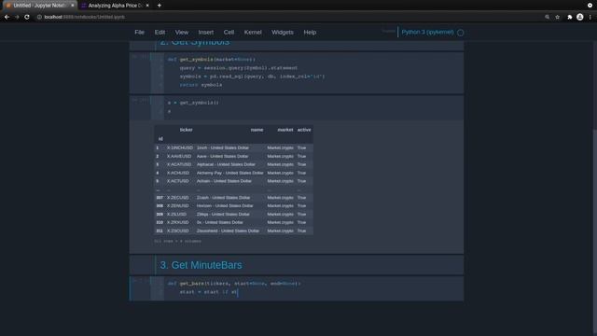Screen dimensions: 597x336
Task: Open the browser three-dot menu
Action: click(590, 17)
